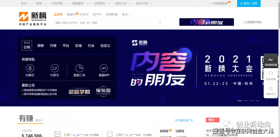This screenshot has width=280, height=137.
Task: Open the 更多... platform tab
Action: 126,15
